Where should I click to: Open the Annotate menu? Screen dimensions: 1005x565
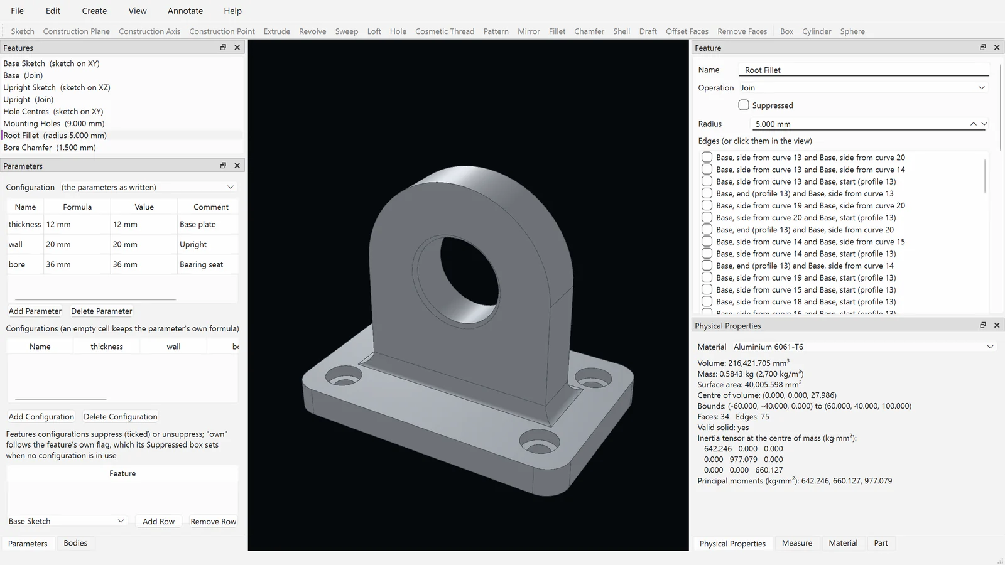185,11
